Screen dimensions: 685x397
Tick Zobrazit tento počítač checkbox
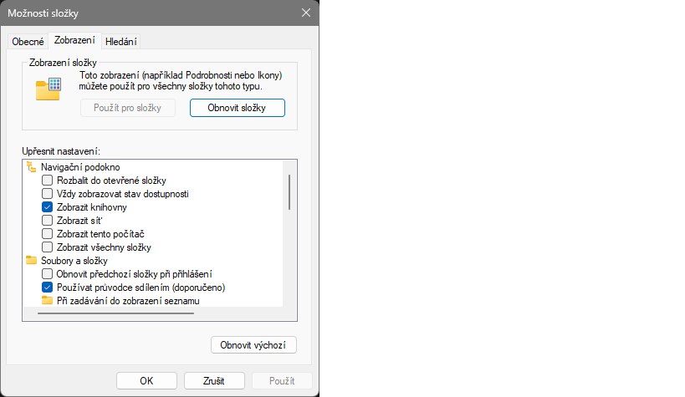[47, 234]
